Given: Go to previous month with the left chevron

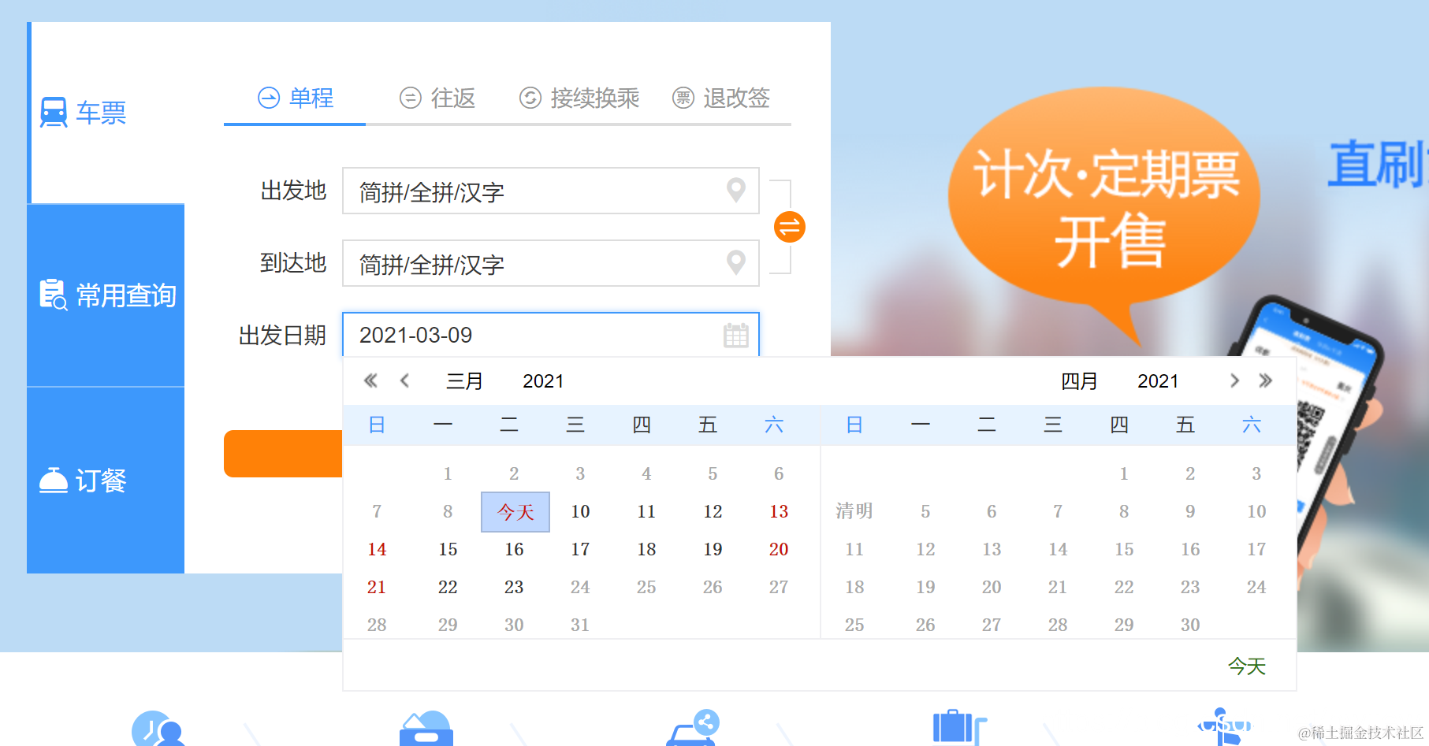Looking at the screenshot, I should [x=405, y=380].
